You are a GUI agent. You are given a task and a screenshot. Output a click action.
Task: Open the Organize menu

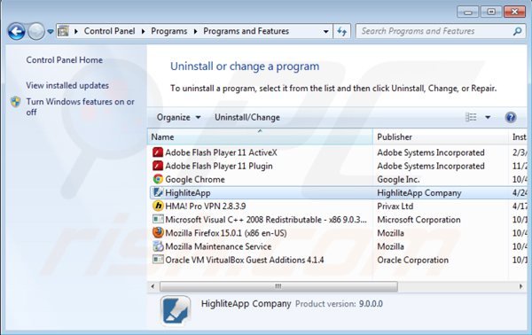[178, 117]
